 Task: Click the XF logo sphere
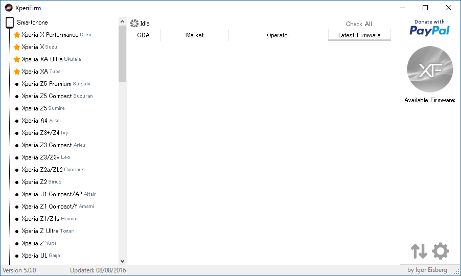pyautogui.click(x=430, y=70)
